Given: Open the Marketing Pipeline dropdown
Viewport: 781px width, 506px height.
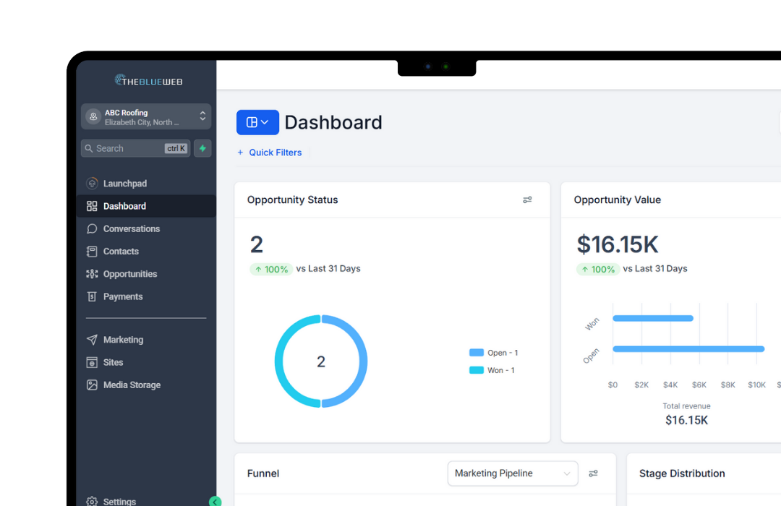Looking at the screenshot, I should pyautogui.click(x=513, y=473).
